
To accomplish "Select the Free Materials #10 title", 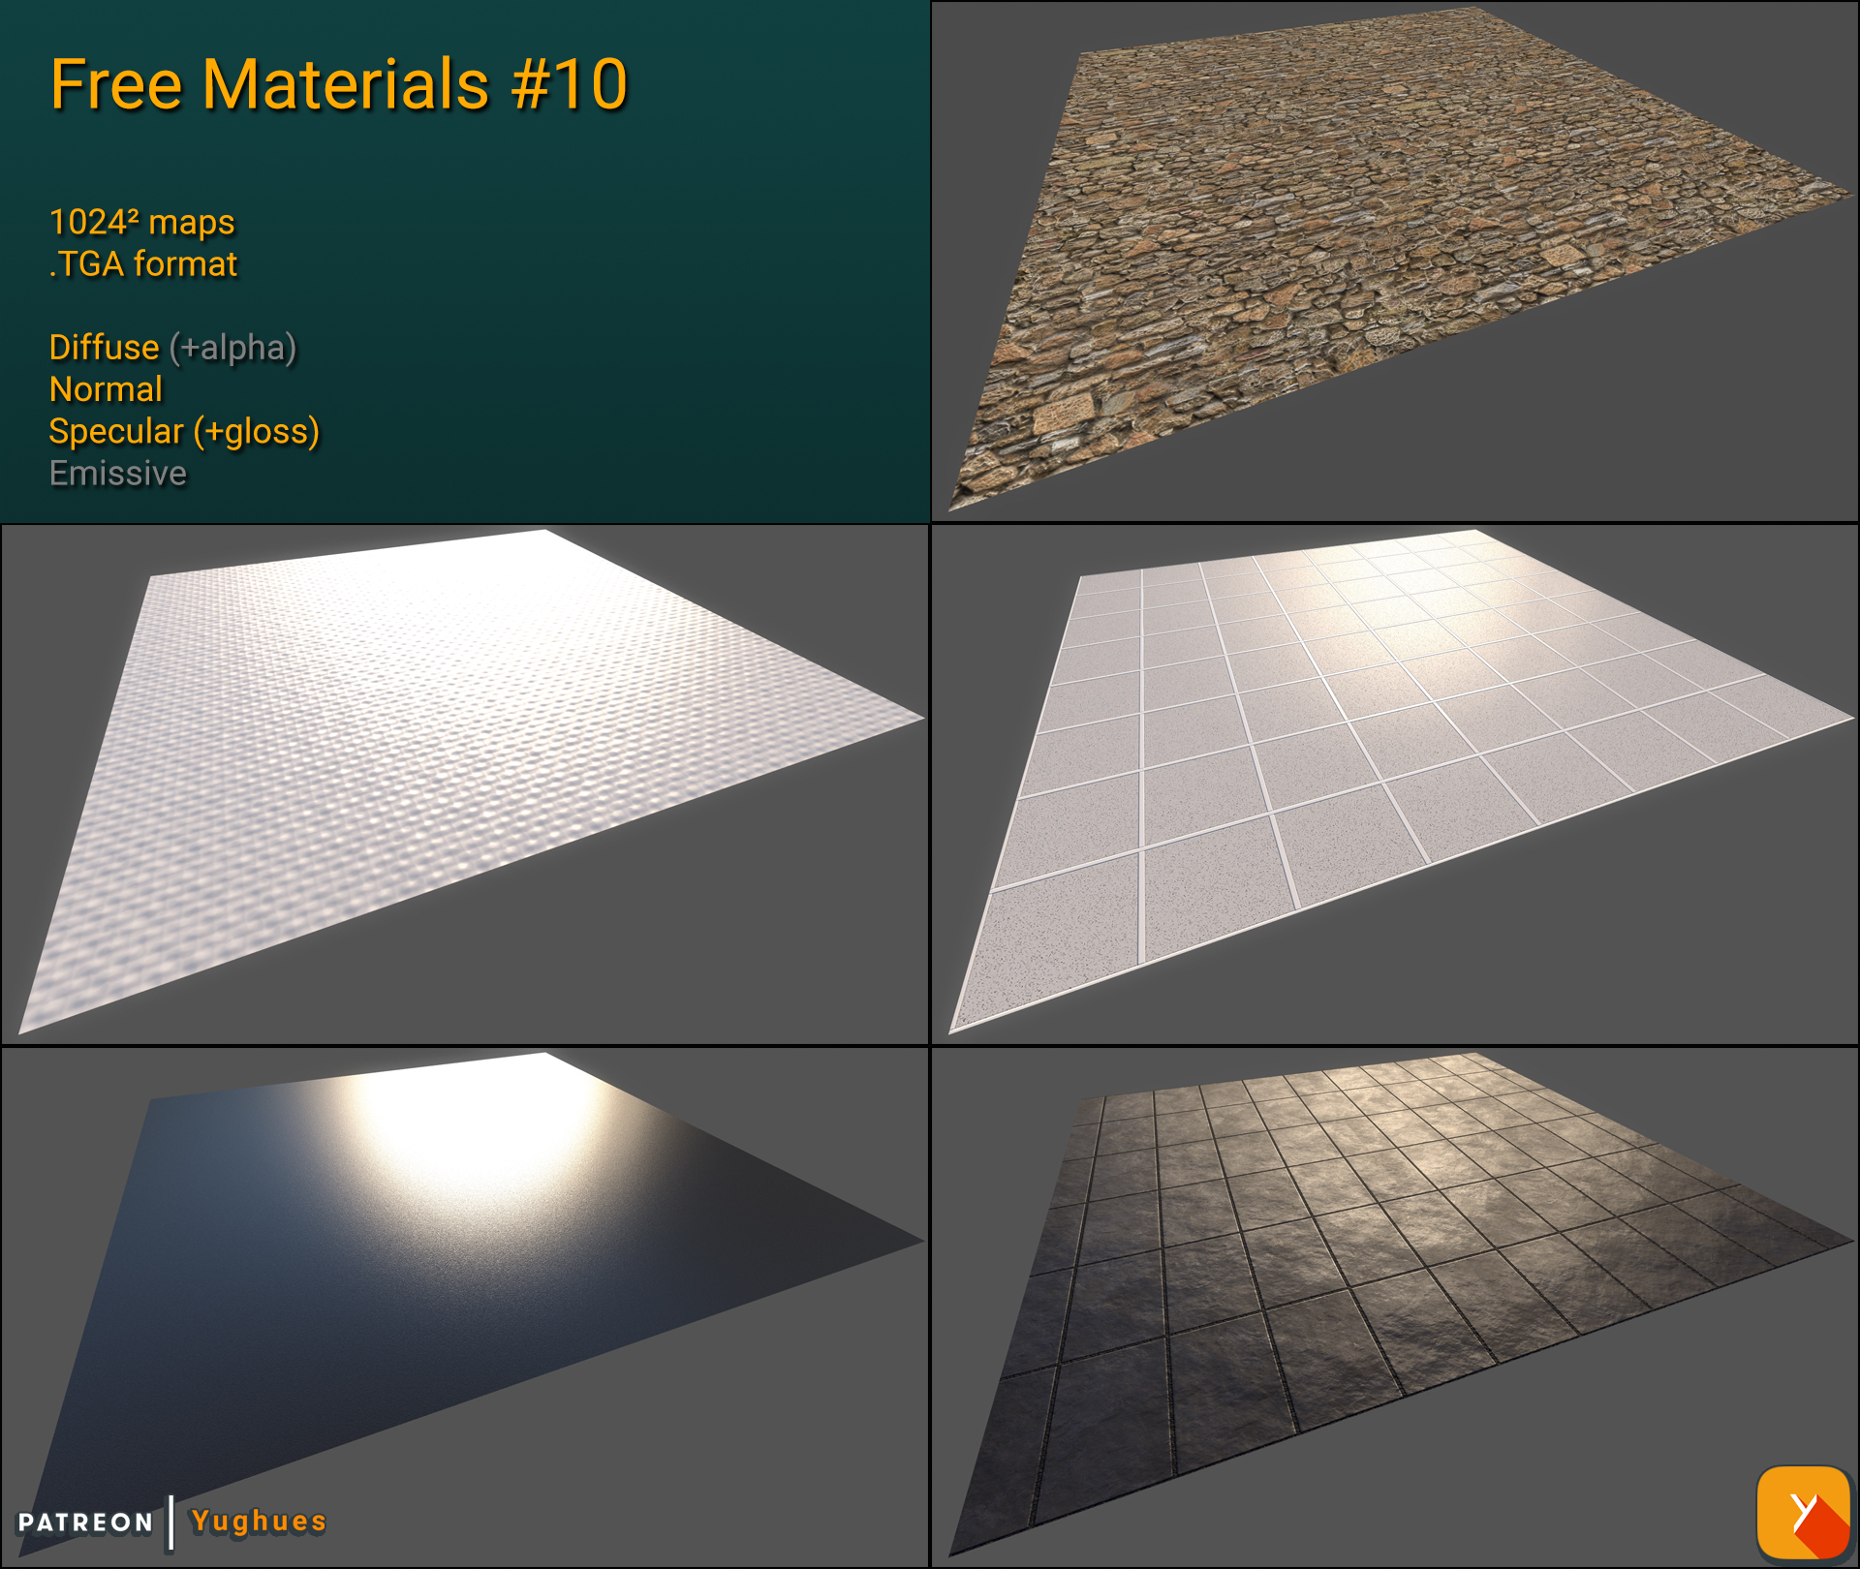I will click(339, 85).
